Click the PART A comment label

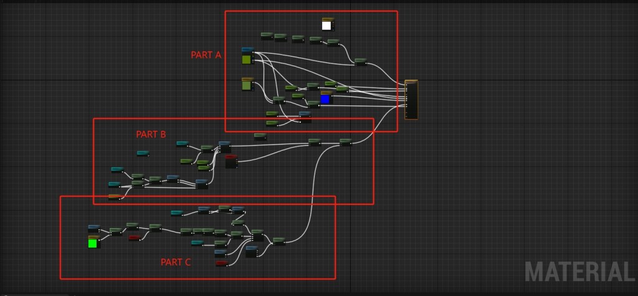pyautogui.click(x=206, y=55)
